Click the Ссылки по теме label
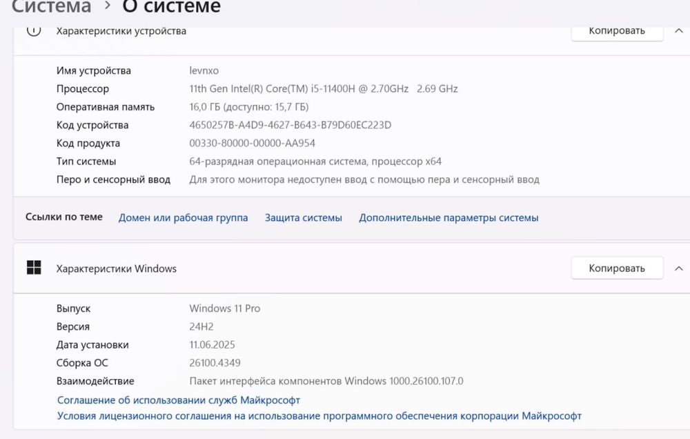Image resolution: width=690 pixels, height=439 pixels. 63,217
